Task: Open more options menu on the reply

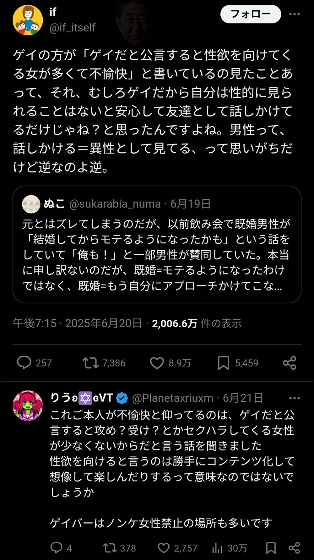Action: 294,398
